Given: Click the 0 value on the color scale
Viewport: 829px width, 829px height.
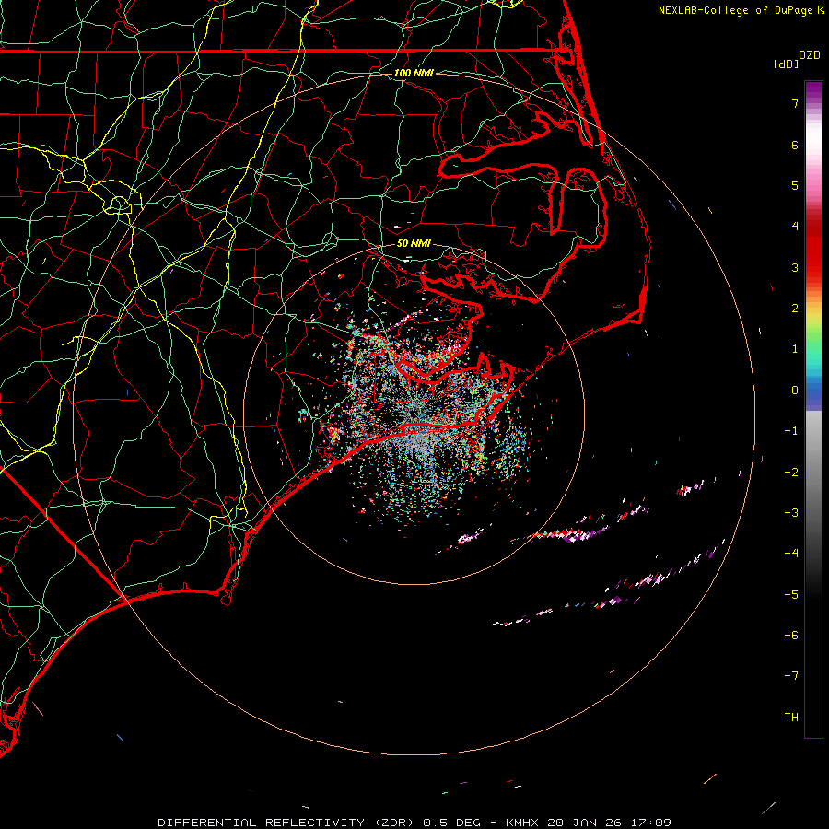Looking at the screenshot, I should tap(795, 391).
